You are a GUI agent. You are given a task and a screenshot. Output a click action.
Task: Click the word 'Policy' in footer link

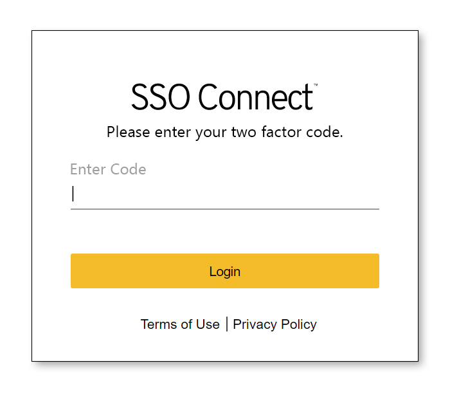(299, 324)
